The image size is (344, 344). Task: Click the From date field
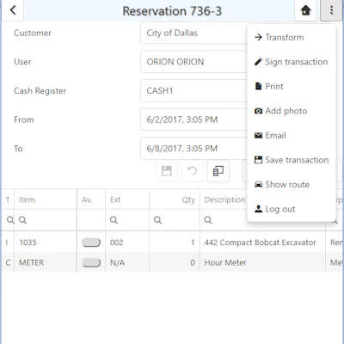[193, 120]
